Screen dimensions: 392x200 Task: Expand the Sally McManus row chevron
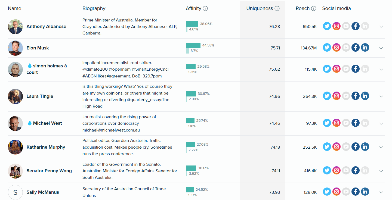click(381, 192)
